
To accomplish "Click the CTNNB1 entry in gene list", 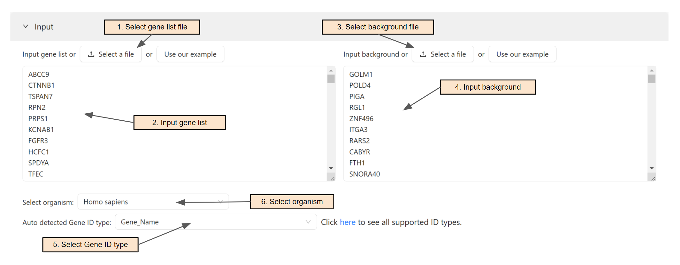I will click(41, 85).
